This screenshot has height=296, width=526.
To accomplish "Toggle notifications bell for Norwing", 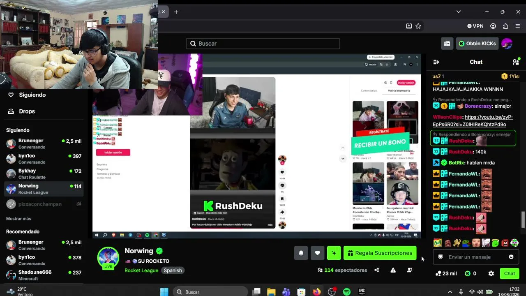I will coord(301,253).
